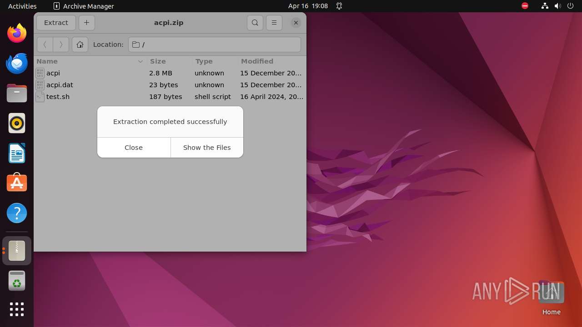Open the Trash in the dock

point(17,281)
